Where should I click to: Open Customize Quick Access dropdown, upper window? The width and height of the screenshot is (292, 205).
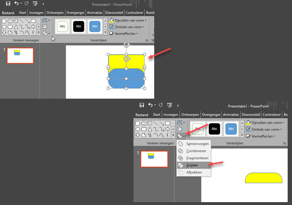(43, 4)
